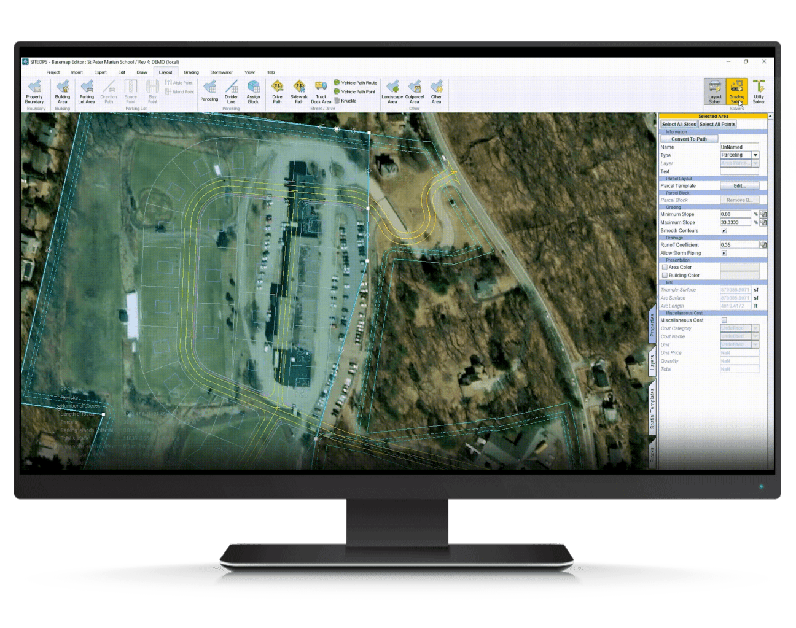This screenshot has width=796, height=628.
Task: Click the Minimum Slope value field
Action: coord(735,215)
